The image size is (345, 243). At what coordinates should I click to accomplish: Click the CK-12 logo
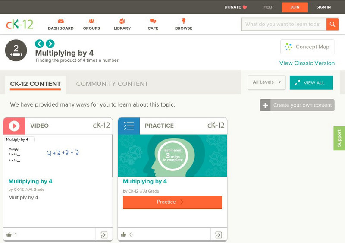pyautogui.click(x=19, y=24)
